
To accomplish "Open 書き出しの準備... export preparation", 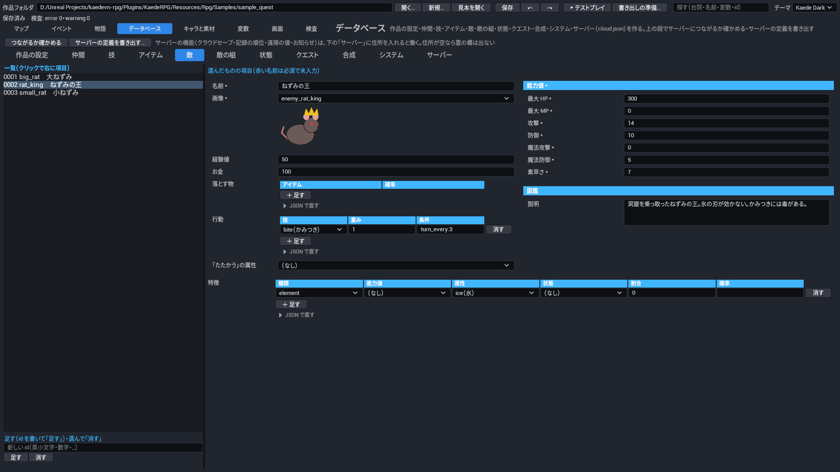I will tap(639, 7).
